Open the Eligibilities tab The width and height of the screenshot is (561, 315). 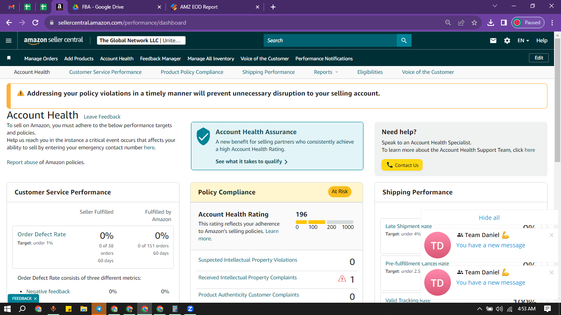(370, 72)
